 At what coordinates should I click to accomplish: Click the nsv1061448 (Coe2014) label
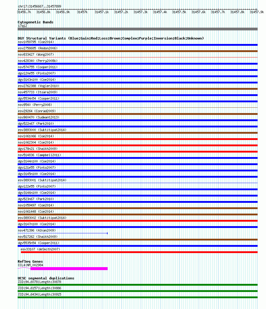click(x=36, y=212)
